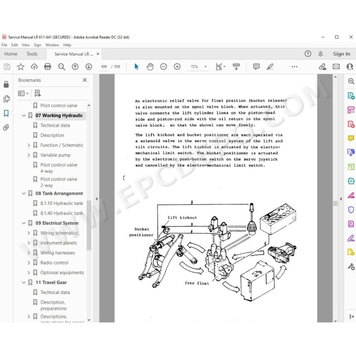Image resolution: width=356 pixels, height=356 pixels.
Task: Open the Export PDF tool in right pane
Action: 351,96
